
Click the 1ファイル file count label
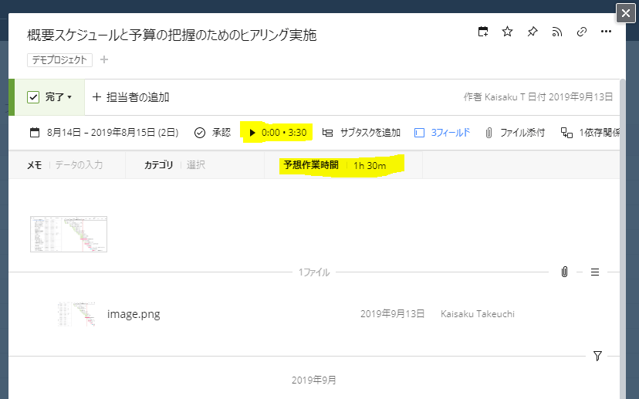[314, 272]
